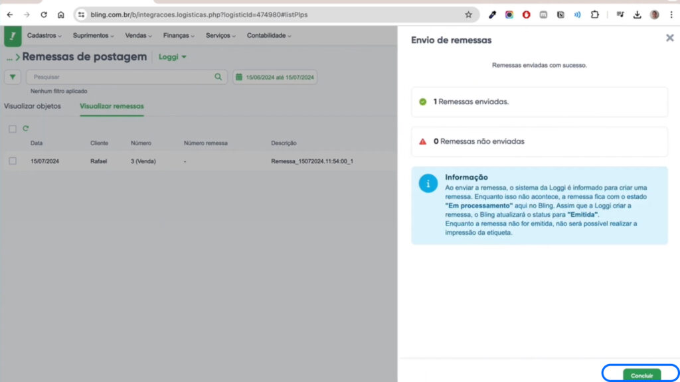The height and width of the screenshot is (382, 680).
Task: Sort by the Data column header
Action: point(37,143)
